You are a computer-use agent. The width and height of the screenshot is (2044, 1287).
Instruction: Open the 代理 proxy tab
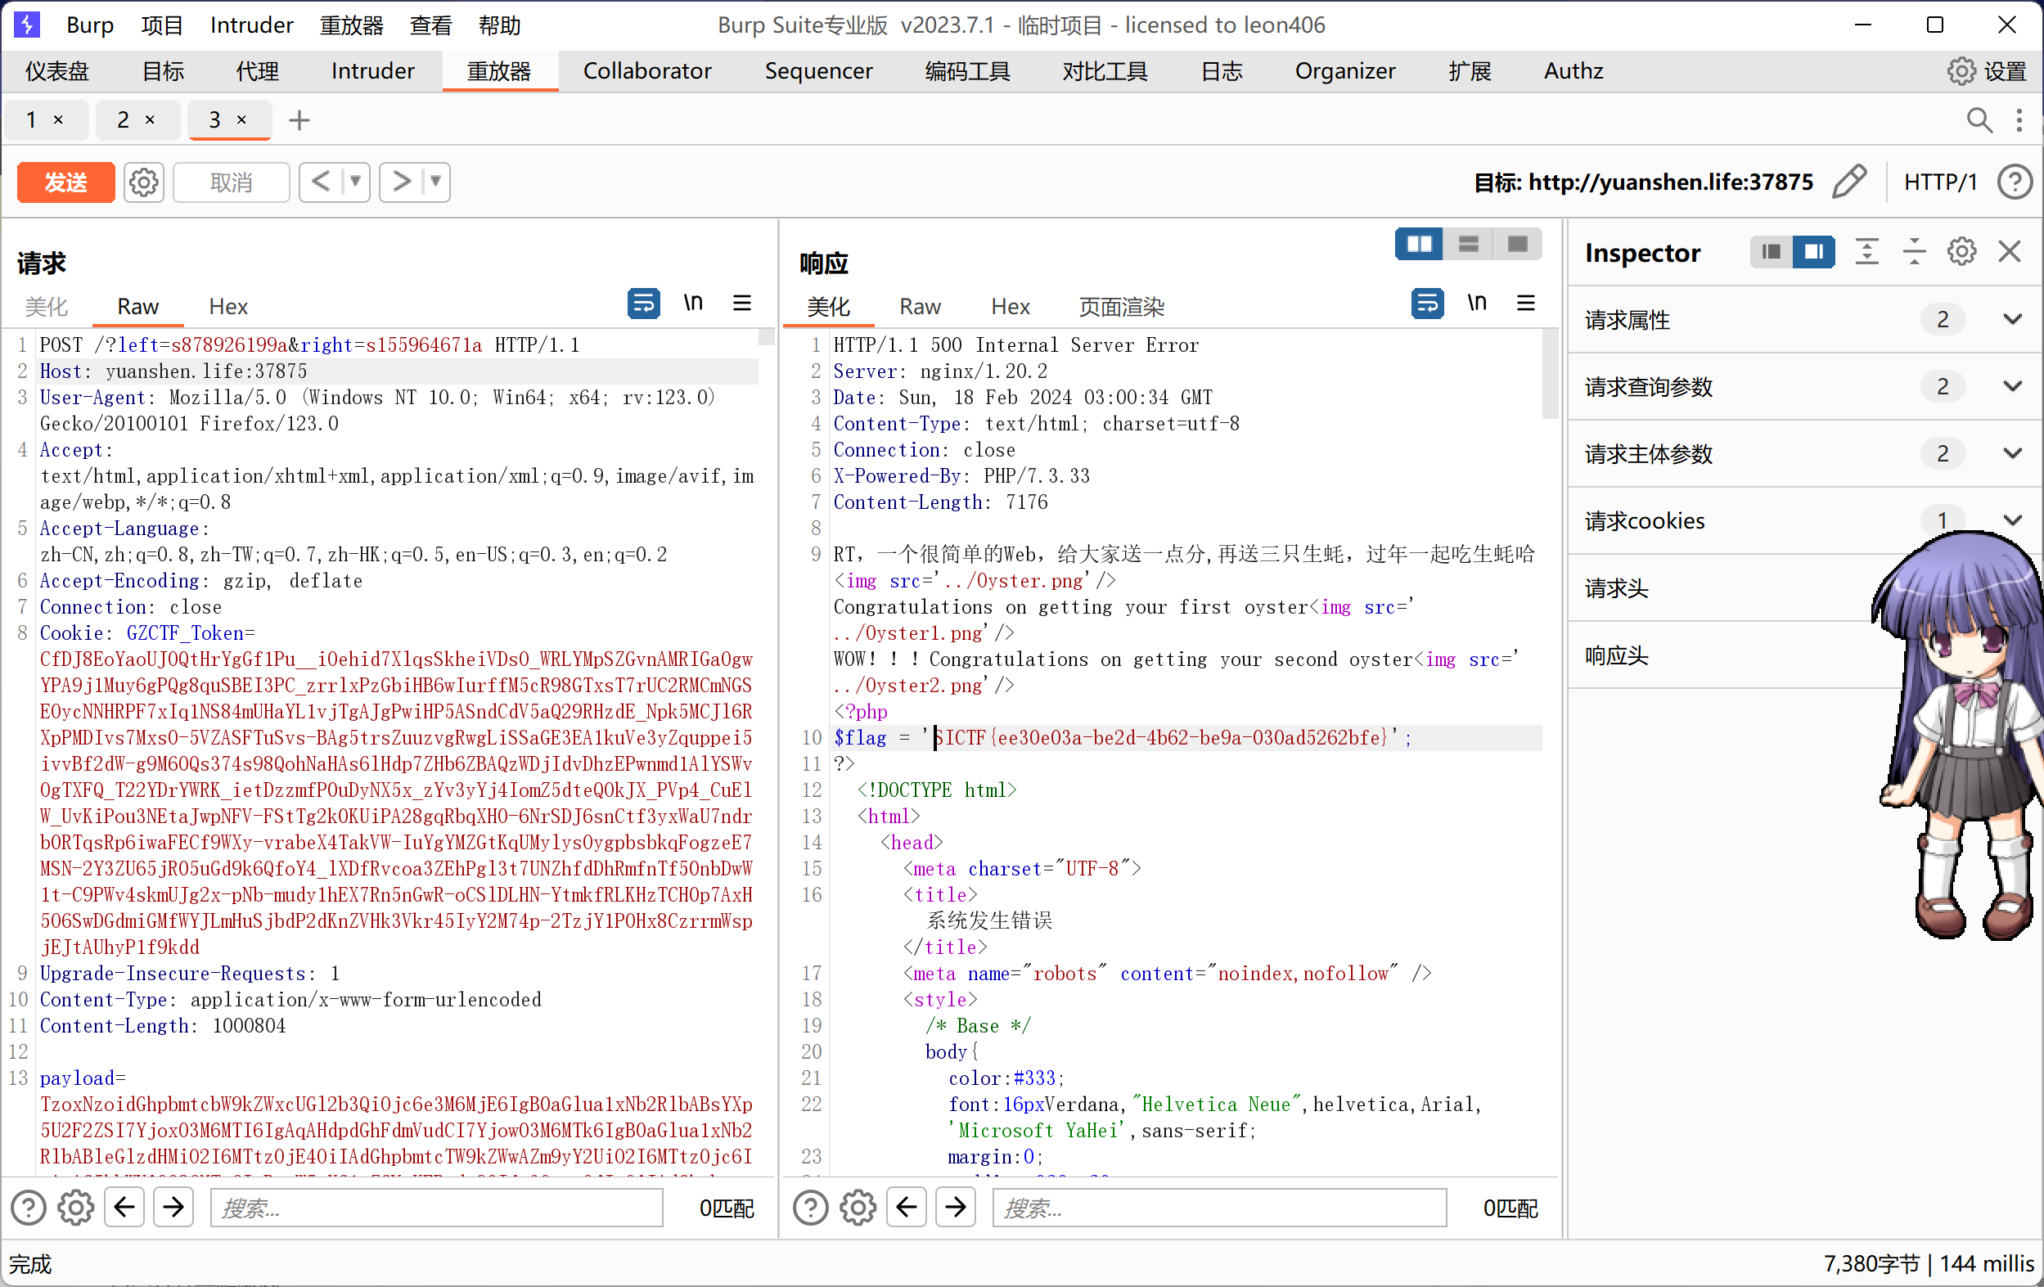pyautogui.click(x=257, y=71)
